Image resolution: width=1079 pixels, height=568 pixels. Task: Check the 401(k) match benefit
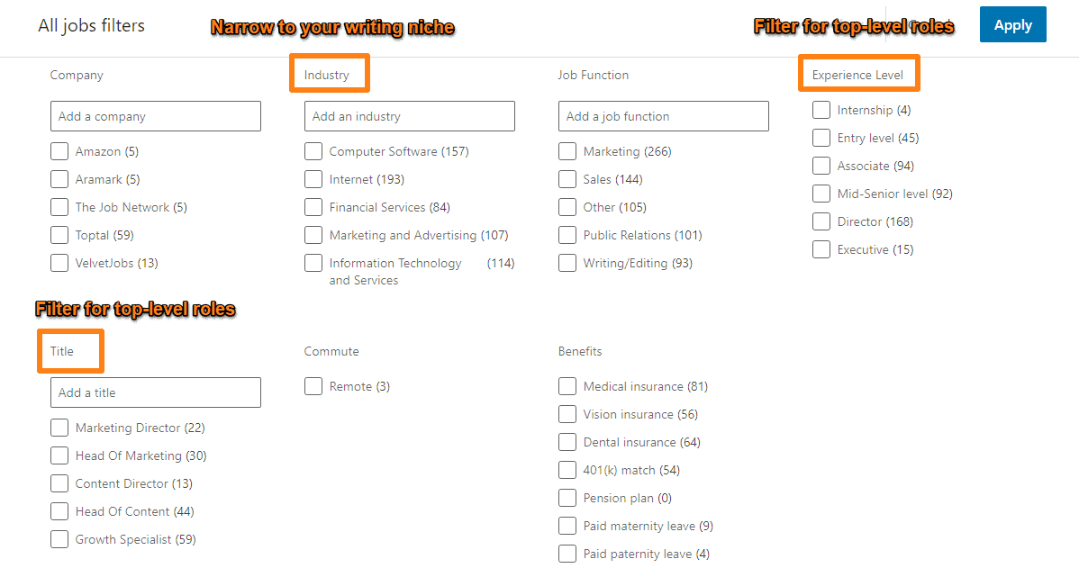[567, 470]
